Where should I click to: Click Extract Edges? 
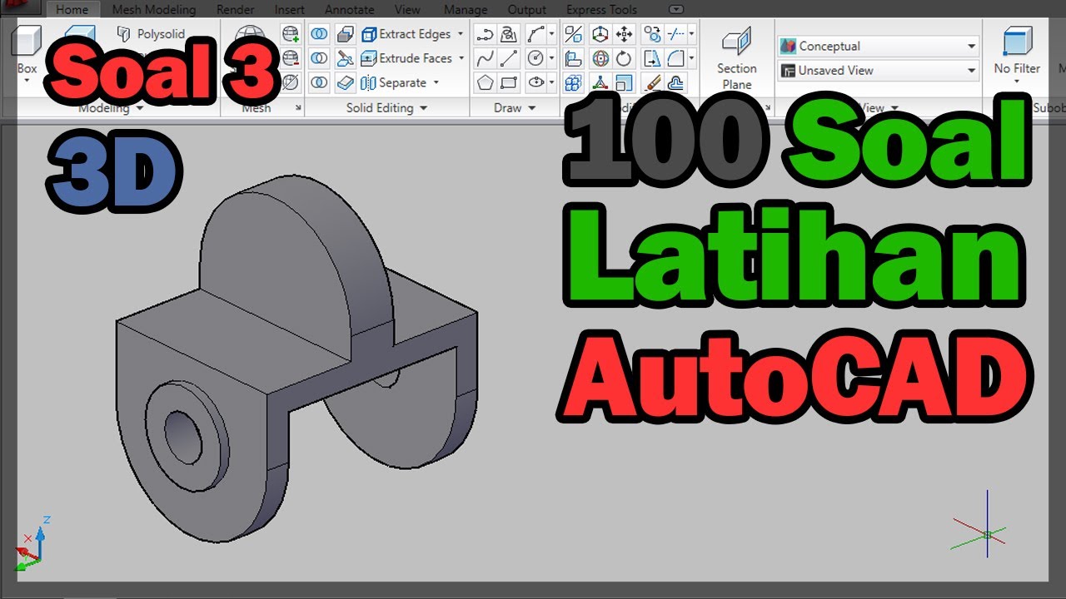pyautogui.click(x=406, y=34)
